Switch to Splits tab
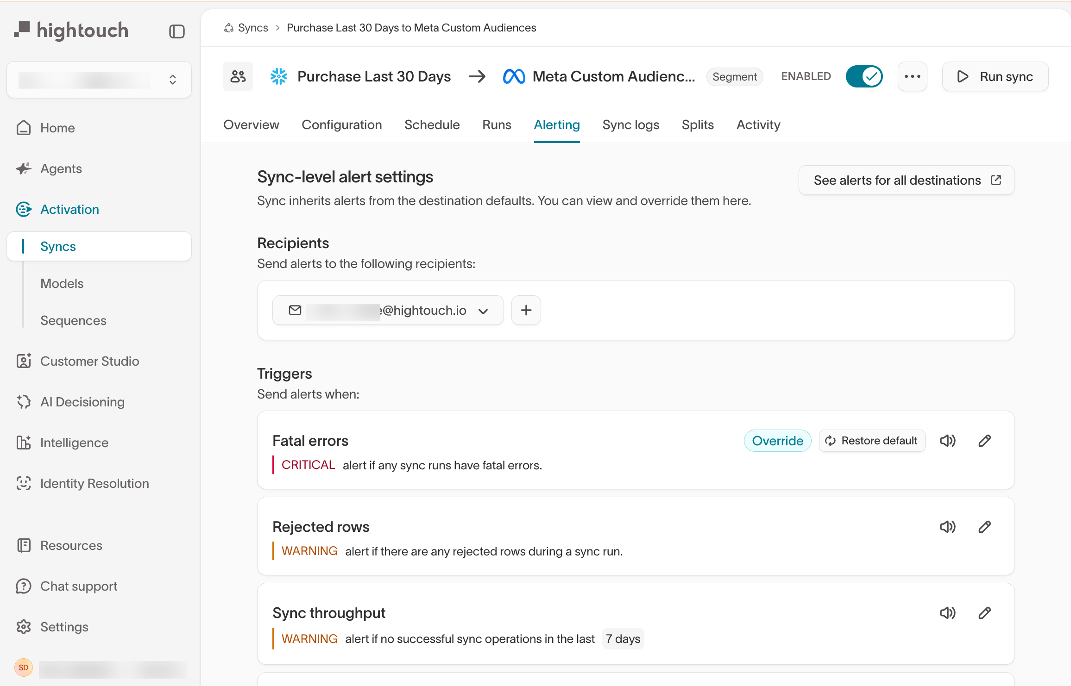The image size is (1071, 686). point(698,125)
